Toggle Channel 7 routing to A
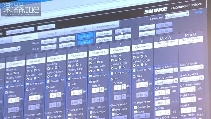This screenshot has width=211, height=119. click(x=112, y=60)
